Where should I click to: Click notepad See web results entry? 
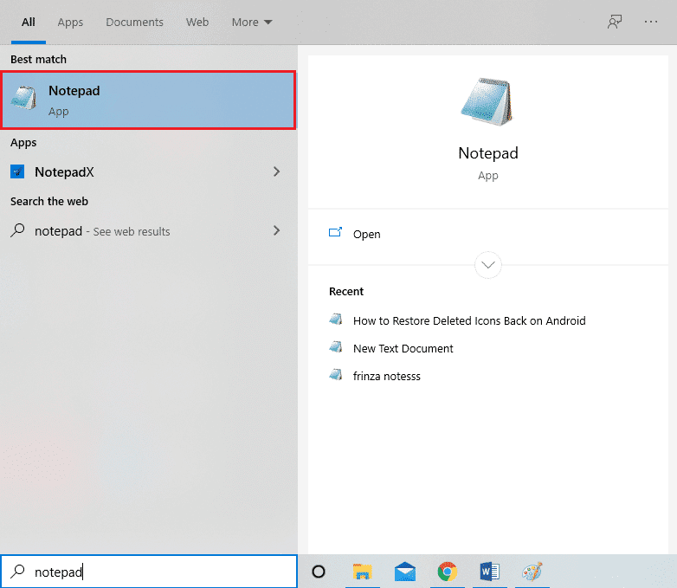[149, 230]
